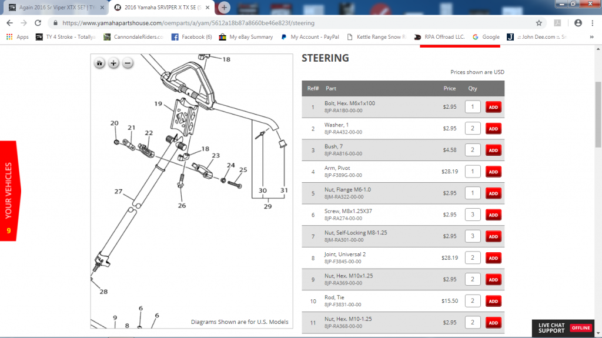This screenshot has width=602, height=338.
Task: Edit quantity for Joint, Universal 2
Action: point(473,257)
